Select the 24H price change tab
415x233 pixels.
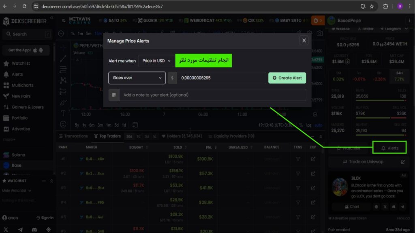[x=399, y=76]
